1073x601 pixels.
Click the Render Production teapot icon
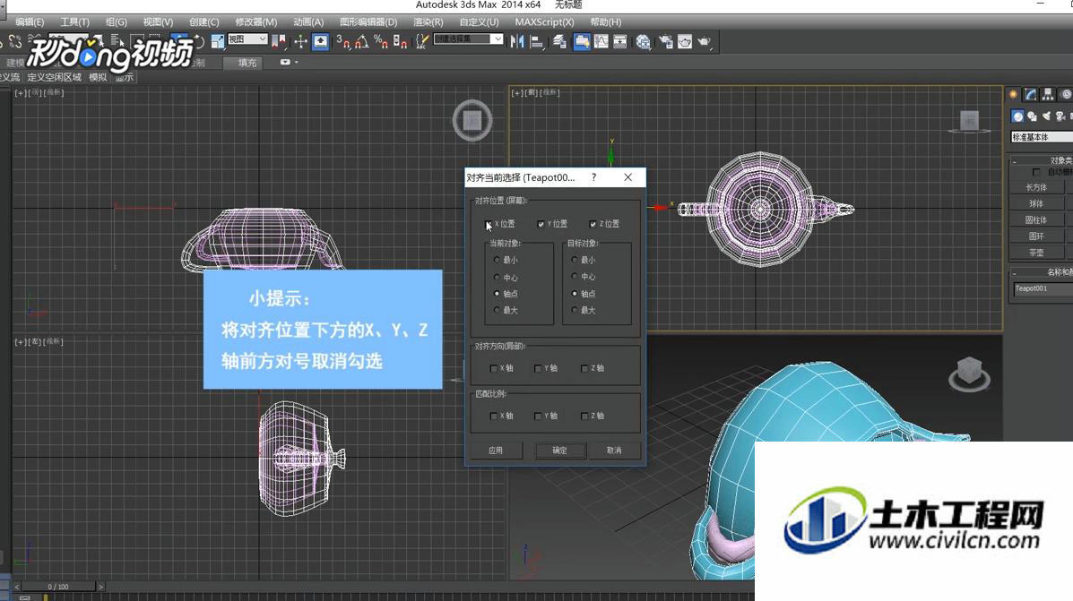(705, 42)
